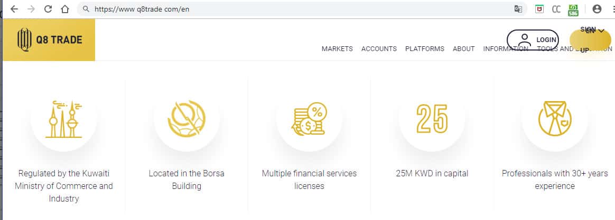
Task: Click the 25M KWD capital icon
Action: (432, 118)
